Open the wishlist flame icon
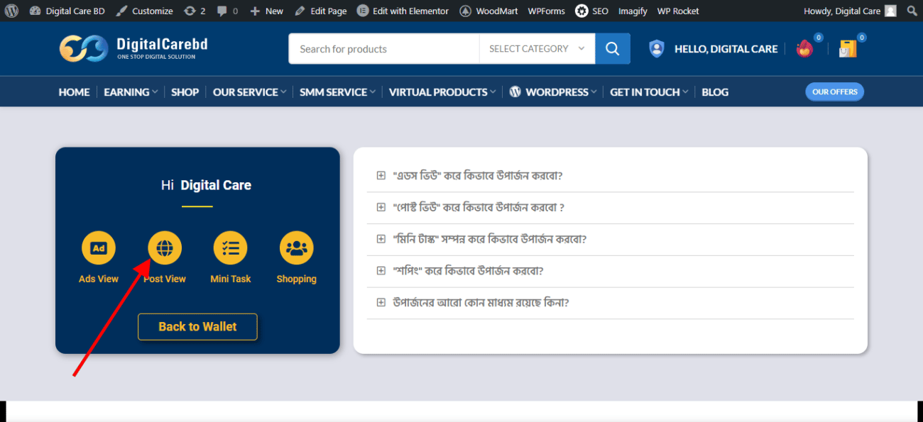This screenshot has width=923, height=422. point(804,49)
